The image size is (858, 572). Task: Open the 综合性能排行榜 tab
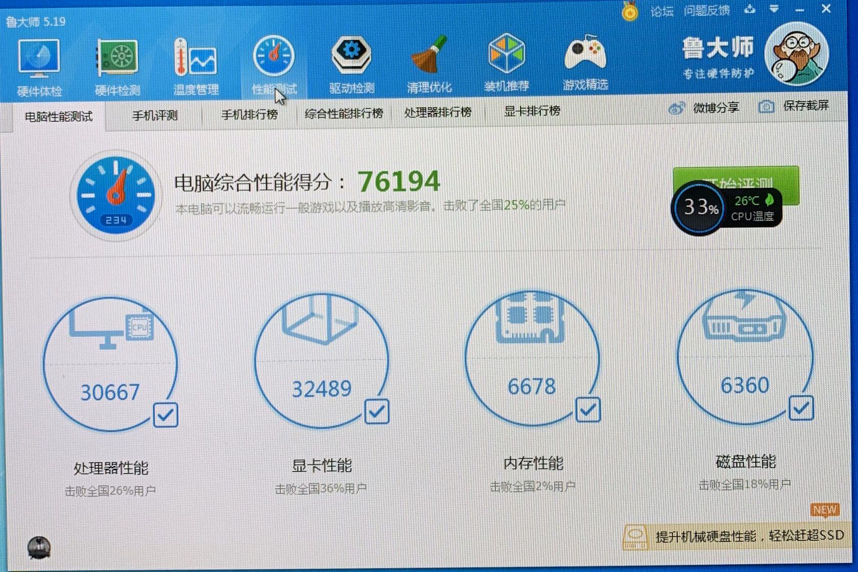(344, 113)
